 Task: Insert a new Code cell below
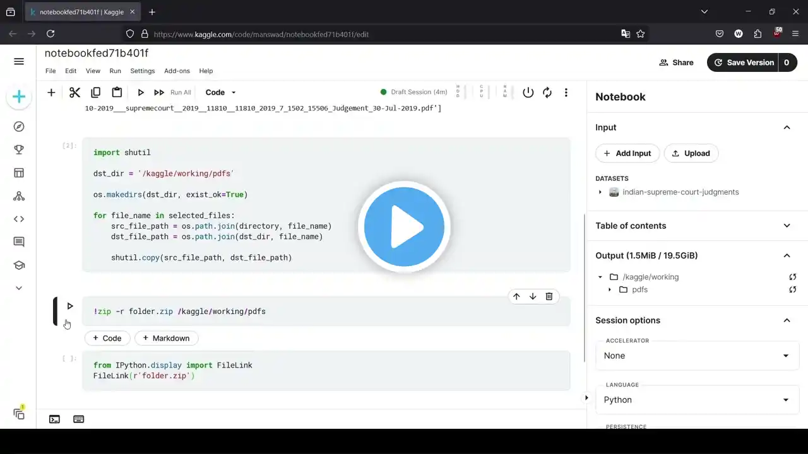(x=107, y=339)
